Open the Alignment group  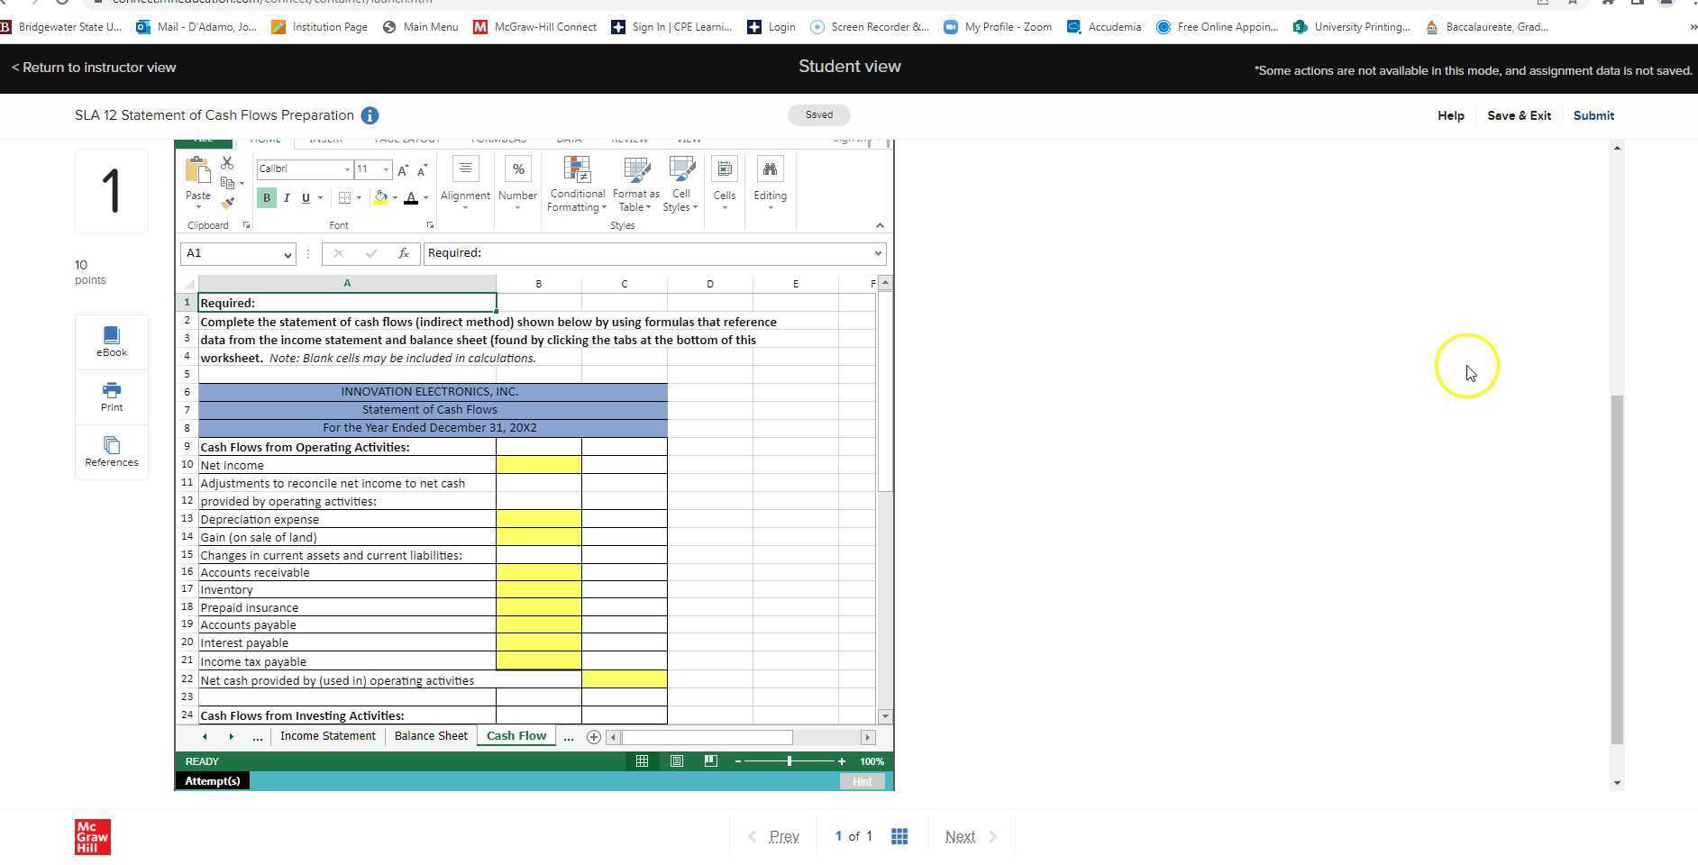(x=465, y=184)
